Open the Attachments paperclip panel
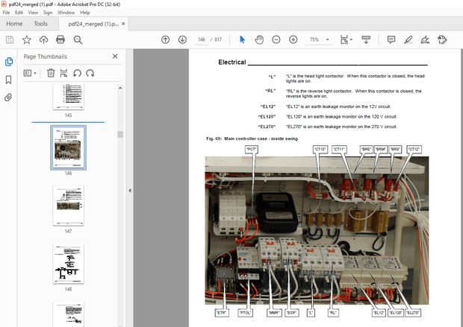 pos(8,98)
